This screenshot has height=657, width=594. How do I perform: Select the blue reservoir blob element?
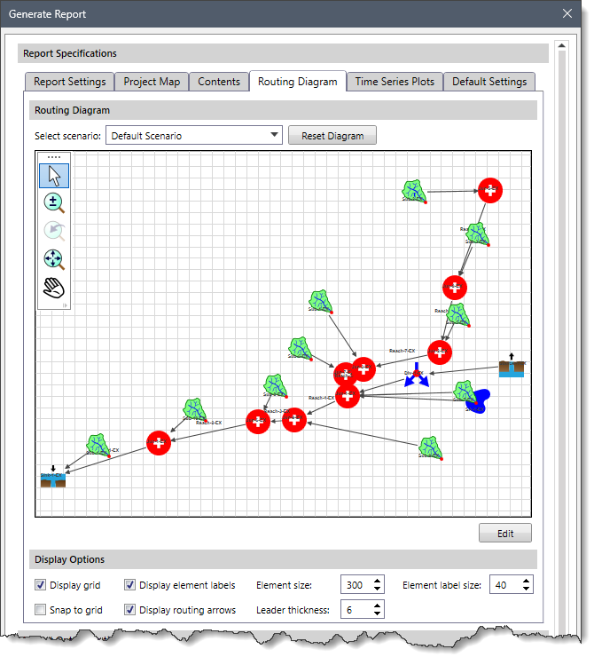[x=481, y=401]
